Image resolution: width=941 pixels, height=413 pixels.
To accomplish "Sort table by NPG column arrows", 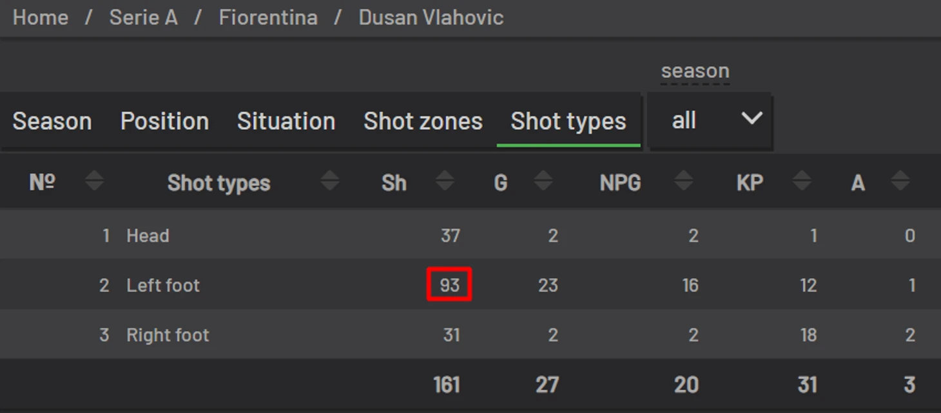I will (683, 182).
